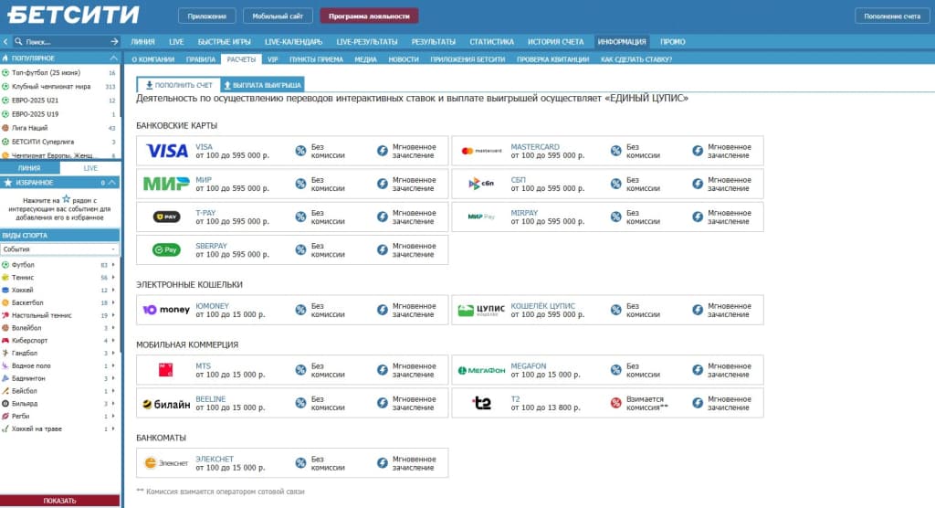Open ПРОМО menu item
This screenshot has width=935, height=508.
point(673,42)
